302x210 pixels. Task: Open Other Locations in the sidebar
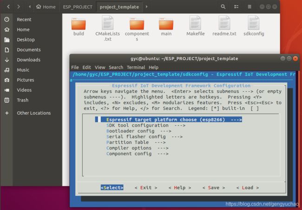(31, 113)
